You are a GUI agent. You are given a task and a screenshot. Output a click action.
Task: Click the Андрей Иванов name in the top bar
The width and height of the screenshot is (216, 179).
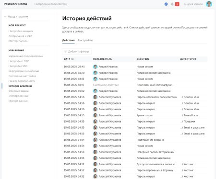193,4
